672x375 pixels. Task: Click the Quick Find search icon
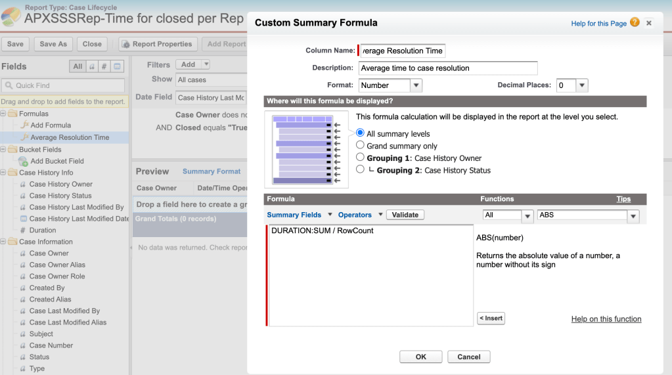coord(9,85)
